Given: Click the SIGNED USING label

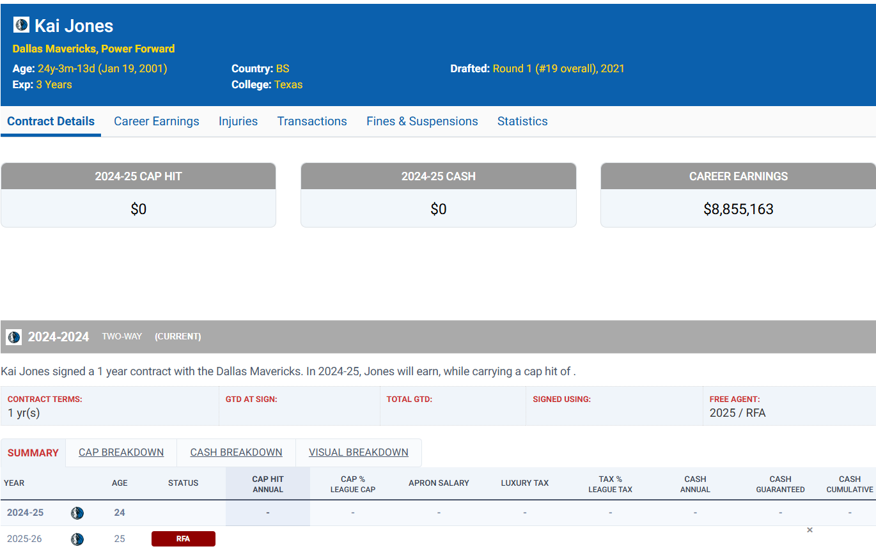Looking at the screenshot, I should 562,399.
